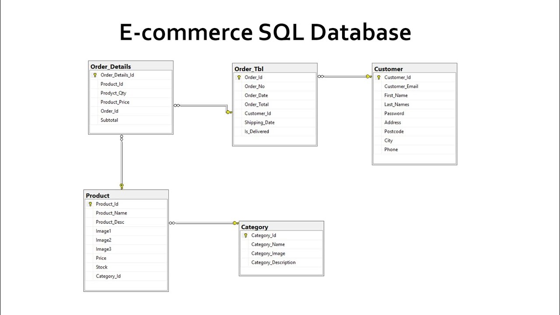Select the key endpoint on the Product-Category relationship
Viewport: 560px width, 315px height.
point(234,223)
